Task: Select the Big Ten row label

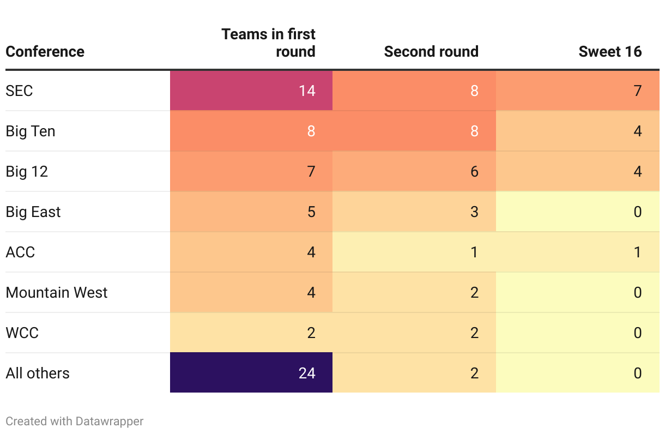Action: point(31,131)
